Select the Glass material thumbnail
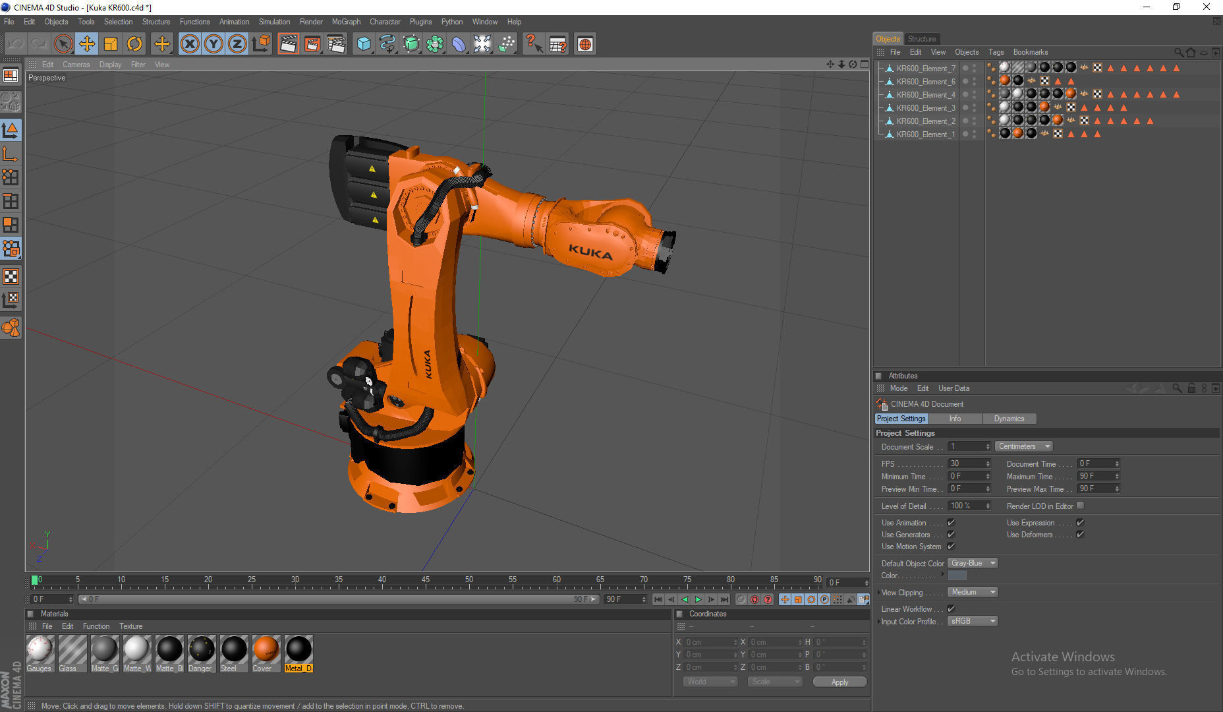 tap(72, 653)
